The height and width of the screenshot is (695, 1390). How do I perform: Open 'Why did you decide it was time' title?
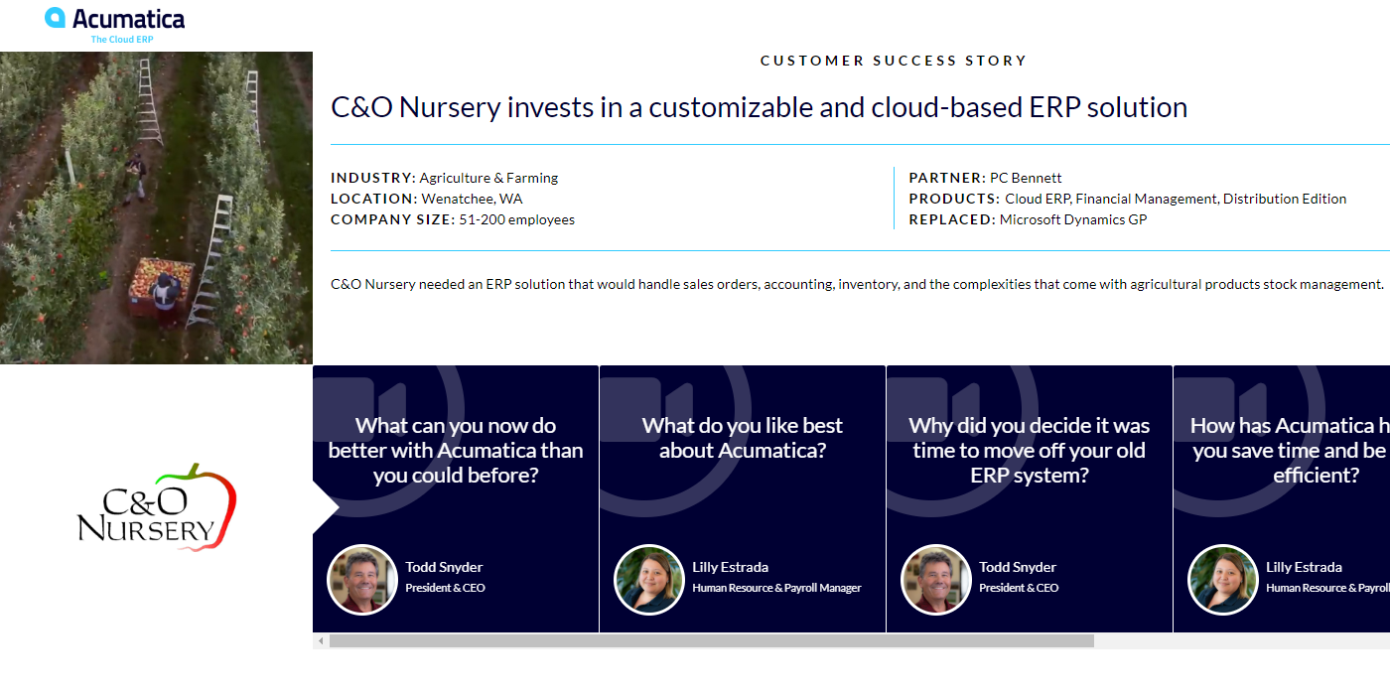click(x=1030, y=450)
